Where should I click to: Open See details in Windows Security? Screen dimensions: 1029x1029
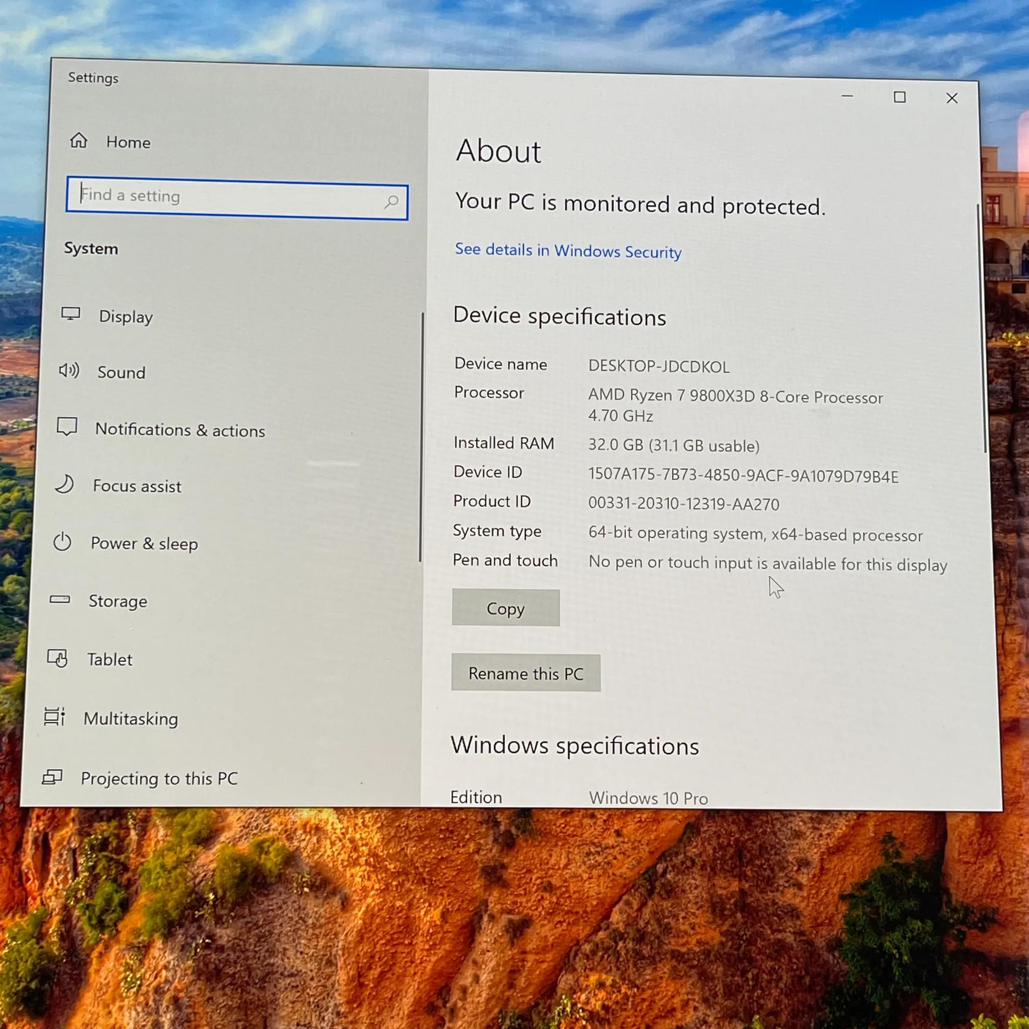(x=568, y=251)
